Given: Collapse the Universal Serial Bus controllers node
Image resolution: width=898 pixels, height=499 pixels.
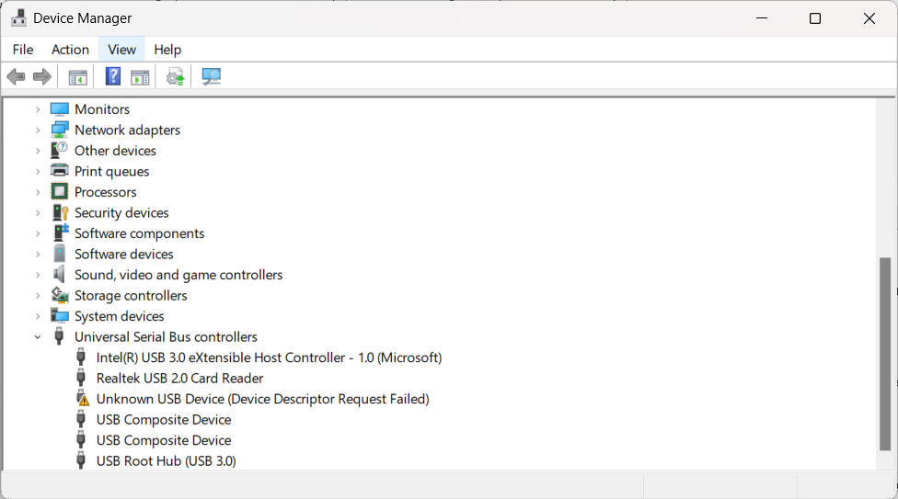Looking at the screenshot, I should 38,337.
